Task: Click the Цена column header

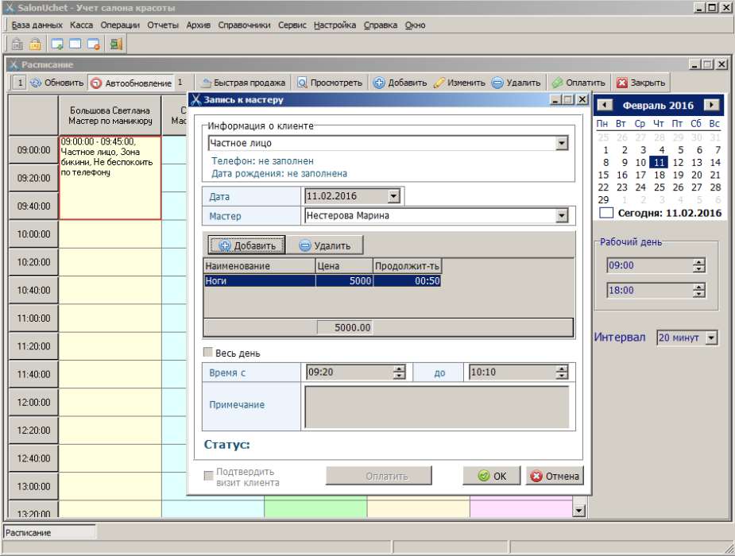Action: tap(344, 265)
